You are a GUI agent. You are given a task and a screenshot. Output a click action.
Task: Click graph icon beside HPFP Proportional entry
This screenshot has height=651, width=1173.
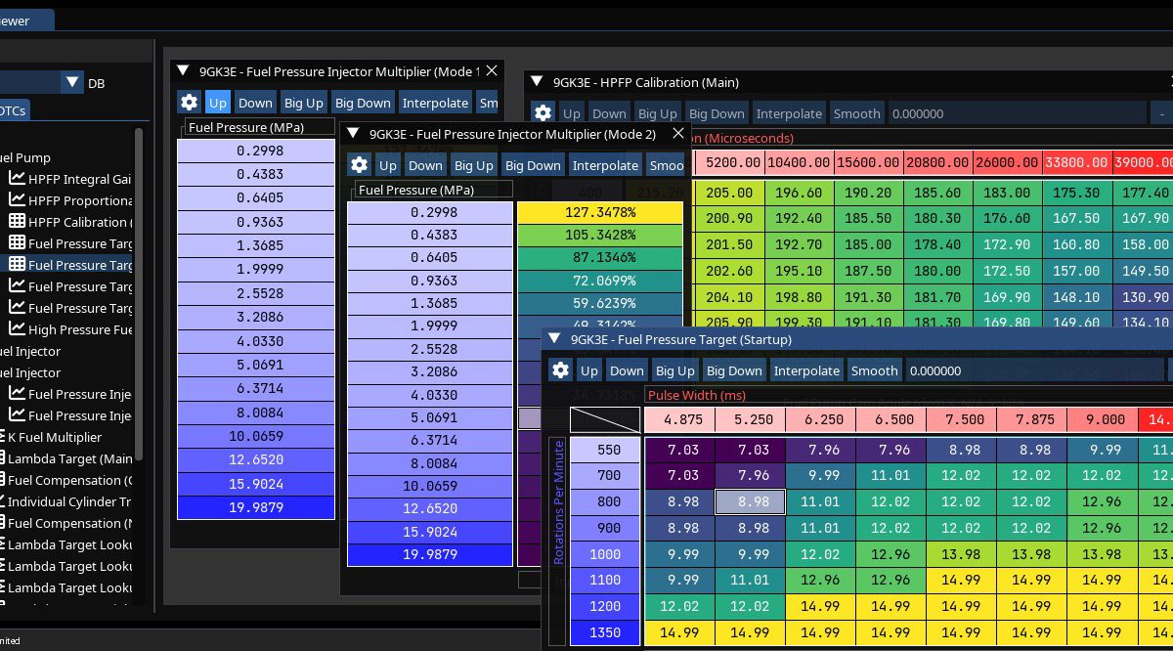17,200
